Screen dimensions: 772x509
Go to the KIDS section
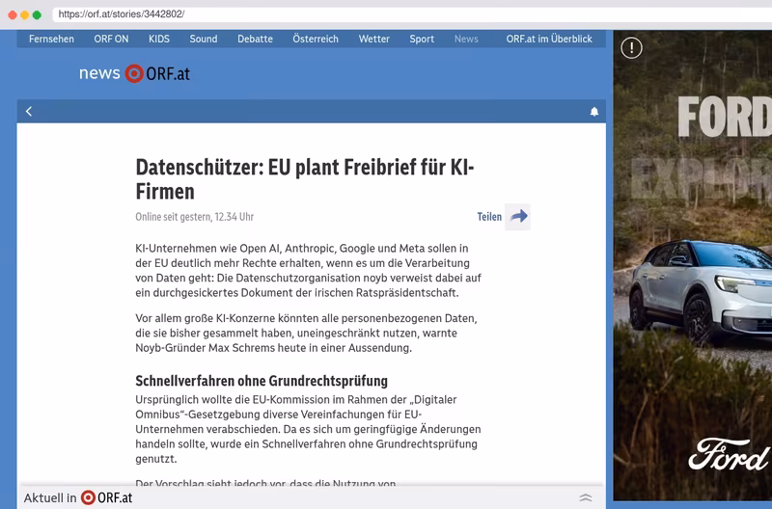(159, 39)
